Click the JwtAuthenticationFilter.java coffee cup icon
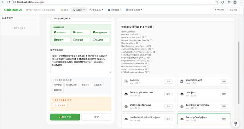This screenshot has height=129, width=244. click(126, 119)
